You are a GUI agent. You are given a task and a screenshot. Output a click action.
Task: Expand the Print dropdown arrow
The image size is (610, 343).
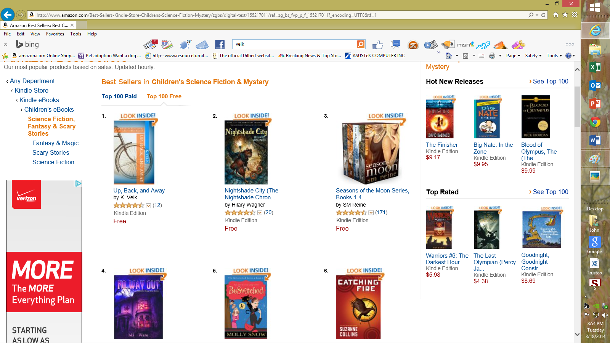[500, 56]
